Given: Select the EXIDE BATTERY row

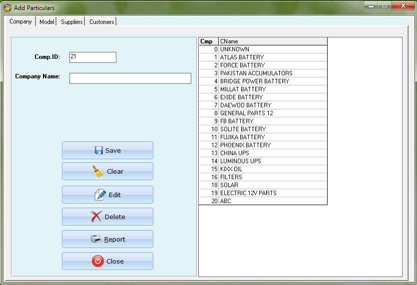Looking at the screenshot, I should pyautogui.click(x=263, y=97).
